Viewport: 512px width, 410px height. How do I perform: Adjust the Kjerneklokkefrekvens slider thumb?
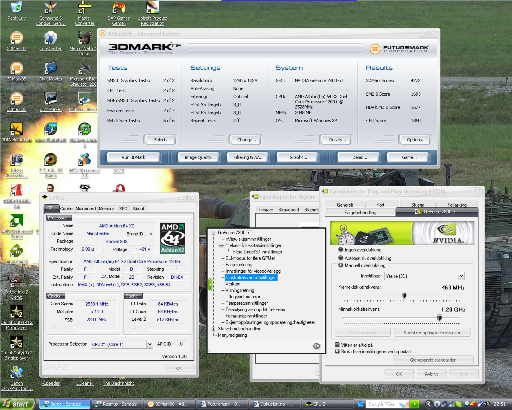[x=404, y=295]
